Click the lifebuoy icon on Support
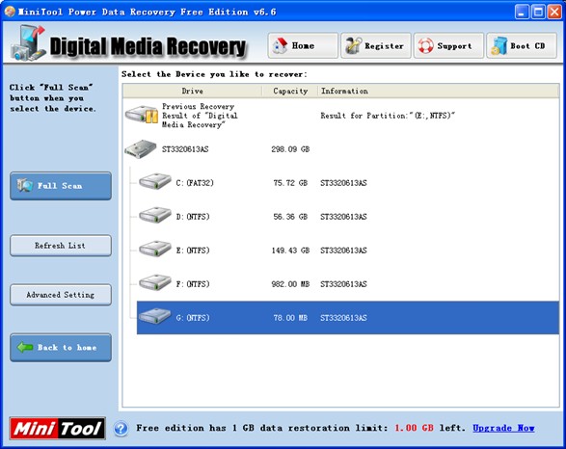Viewport: 566px width, 449px height. [425, 46]
